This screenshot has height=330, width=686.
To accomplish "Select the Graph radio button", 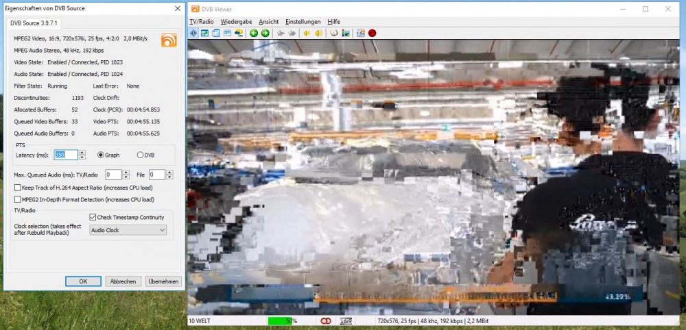I will click(101, 155).
